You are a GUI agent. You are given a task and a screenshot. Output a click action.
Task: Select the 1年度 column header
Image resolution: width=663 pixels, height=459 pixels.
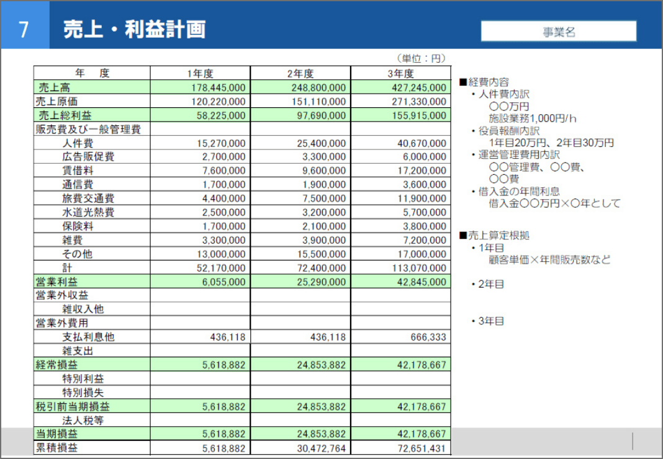200,73
